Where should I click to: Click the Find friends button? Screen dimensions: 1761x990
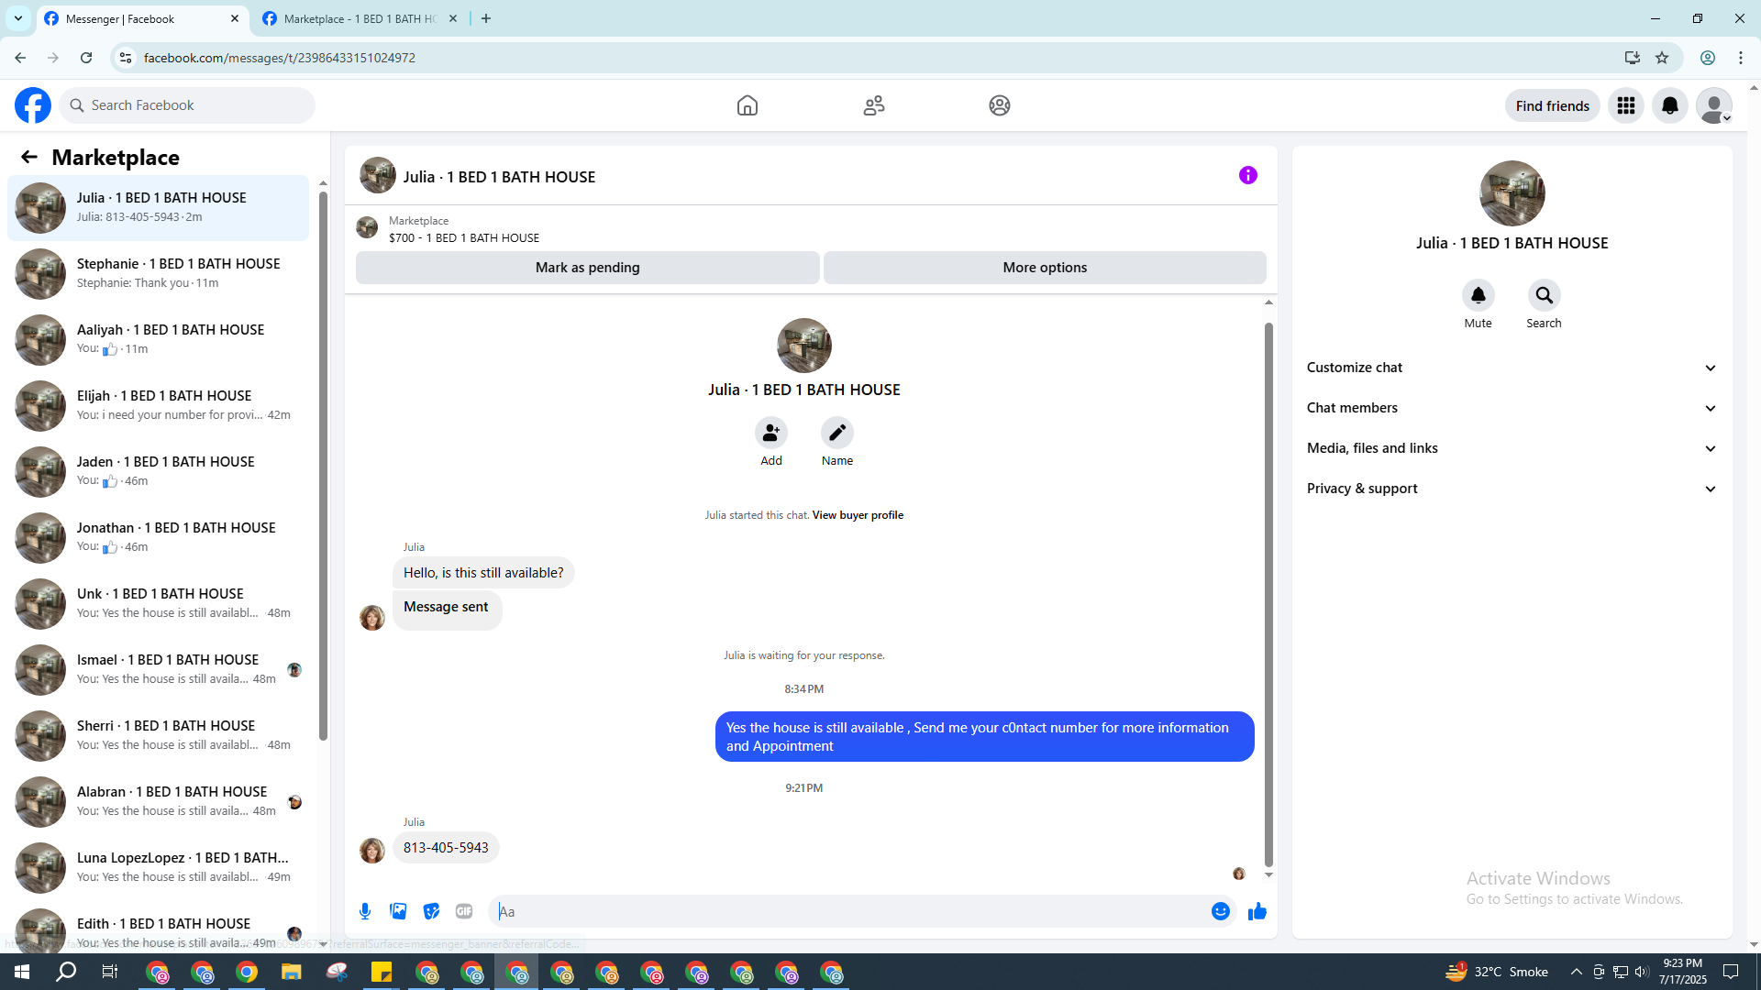point(1552,105)
